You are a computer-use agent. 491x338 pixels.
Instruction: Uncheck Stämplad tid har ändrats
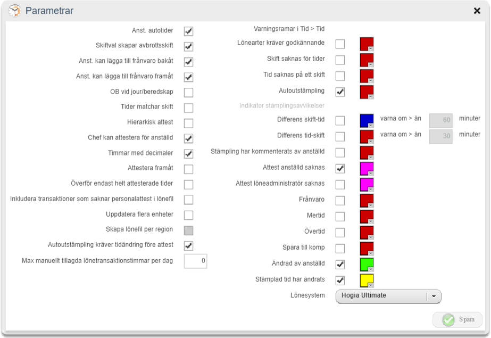tap(340, 281)
